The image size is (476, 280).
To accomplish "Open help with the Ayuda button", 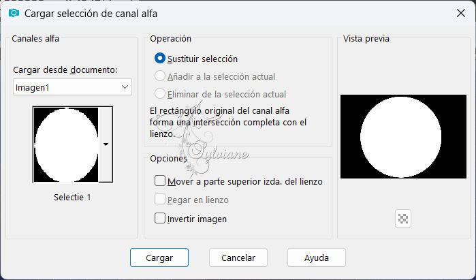I will [317, 258].
